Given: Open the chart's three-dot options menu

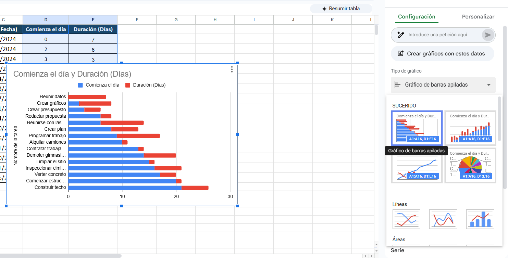Looking at the screenshot, I should point(232,69).
